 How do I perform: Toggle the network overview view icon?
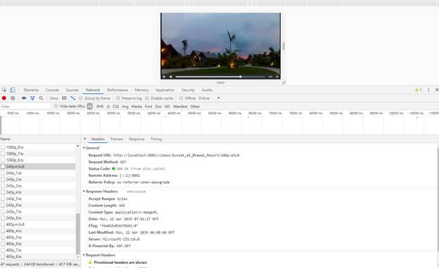point(72,98)
